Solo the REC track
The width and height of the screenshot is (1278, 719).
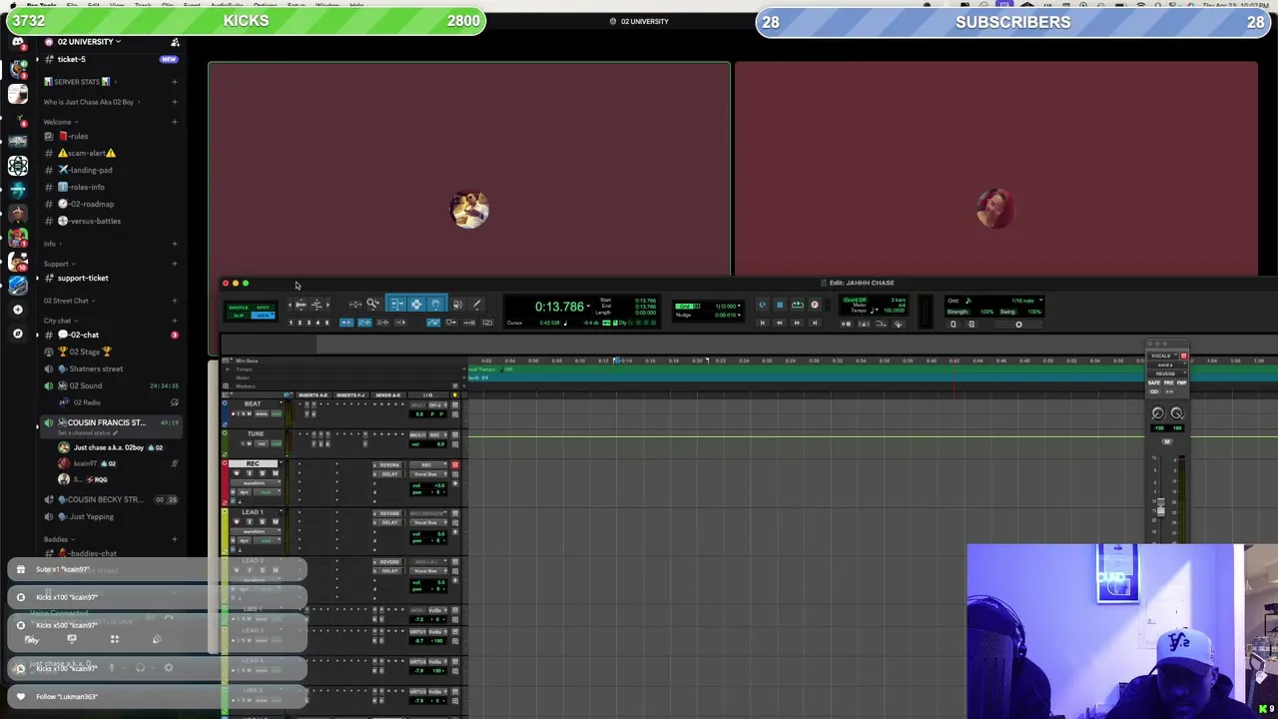tap(263, 473)
